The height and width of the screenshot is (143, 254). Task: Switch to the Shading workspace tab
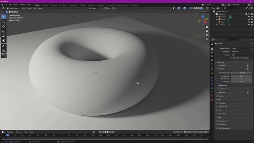pyautogui.click(x=83, y=5)
